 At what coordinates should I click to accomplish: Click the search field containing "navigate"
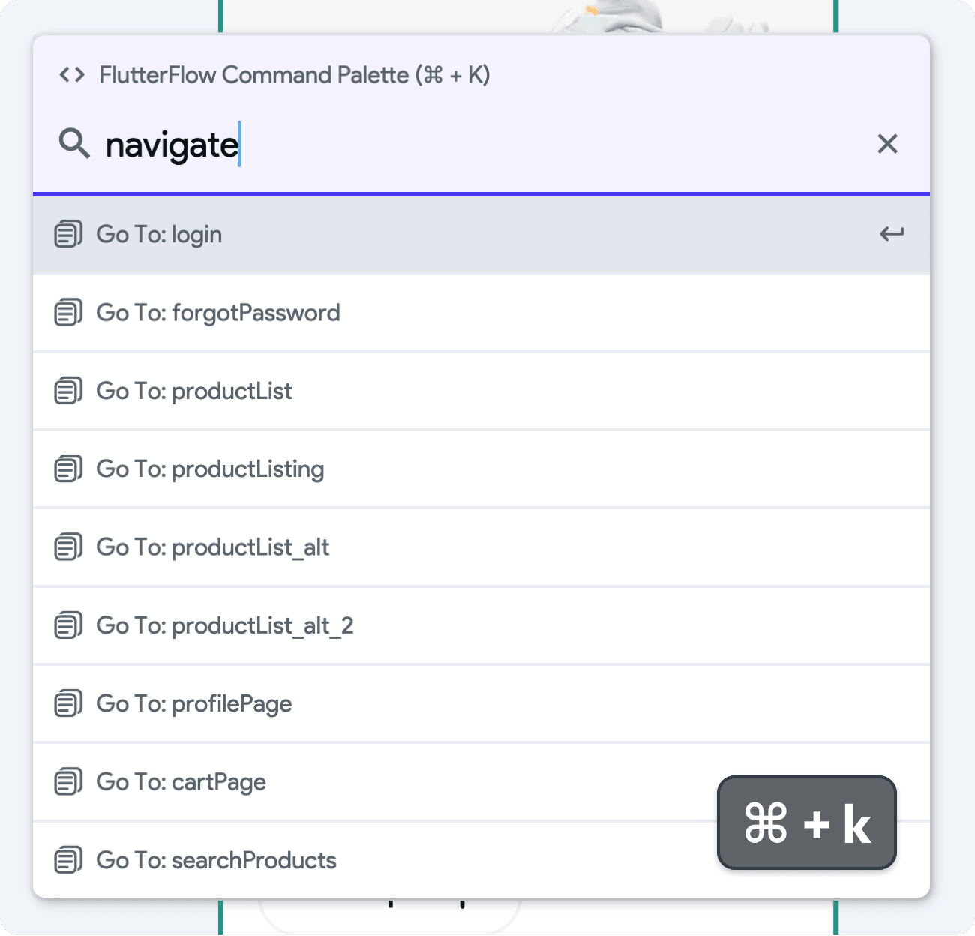click(480, 144)
